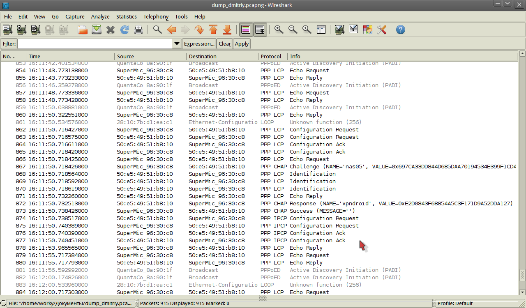The width and height of the screenshot is (526, 308).
Task: Open the View menu
Action: point(39,16)
